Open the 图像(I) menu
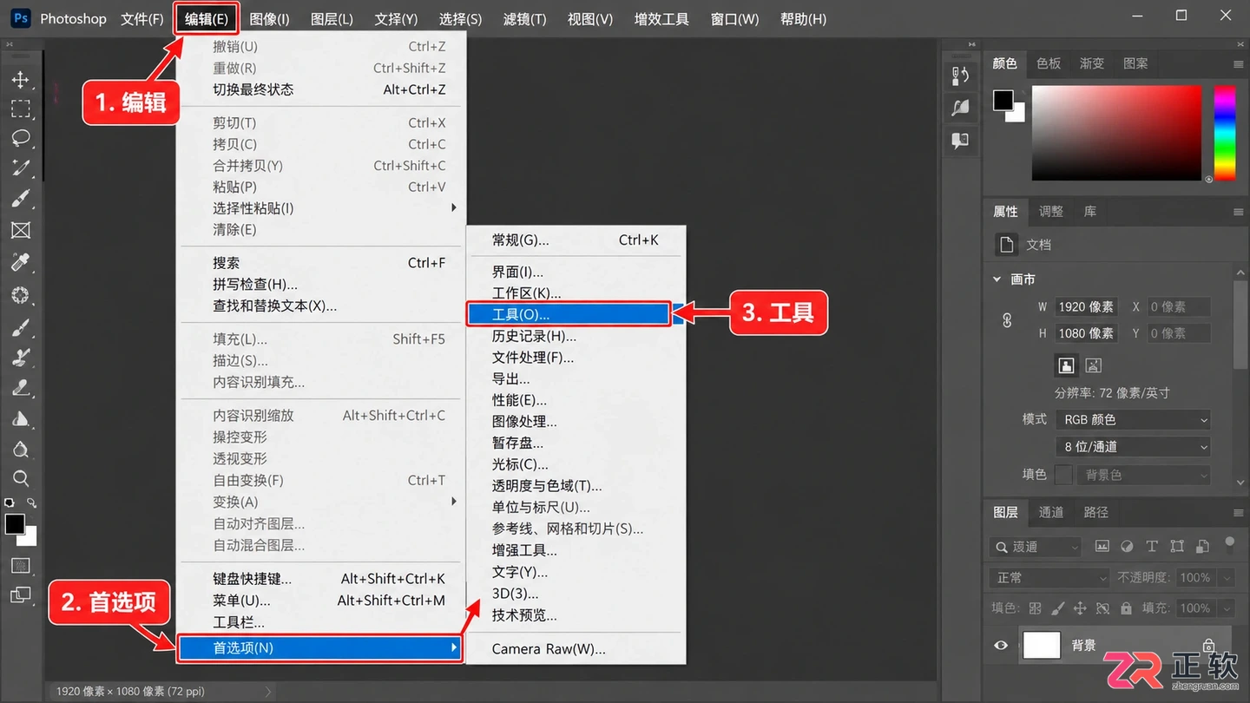 (269, 19)
